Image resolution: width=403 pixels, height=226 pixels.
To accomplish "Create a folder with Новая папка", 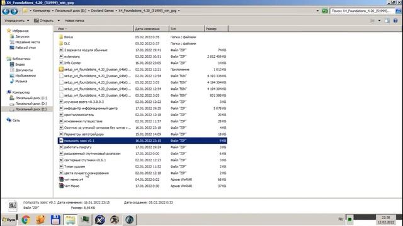I will coord(74,21).
